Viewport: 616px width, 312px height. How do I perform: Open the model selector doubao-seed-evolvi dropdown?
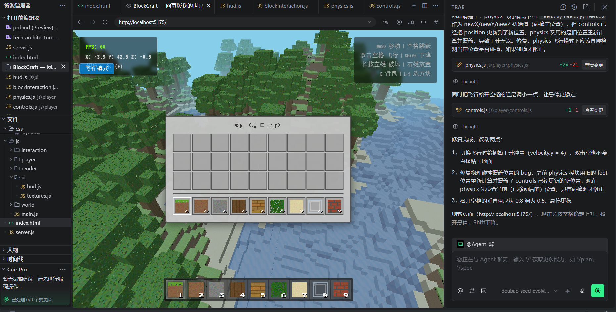coord(529,291)
